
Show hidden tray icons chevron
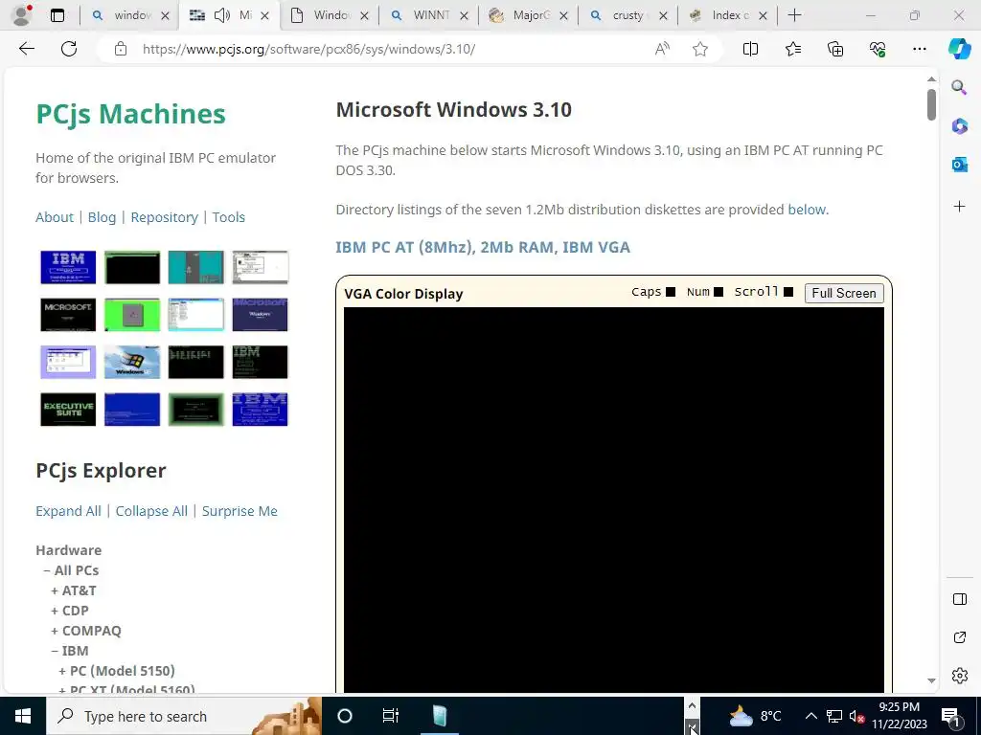coord(810,716)
